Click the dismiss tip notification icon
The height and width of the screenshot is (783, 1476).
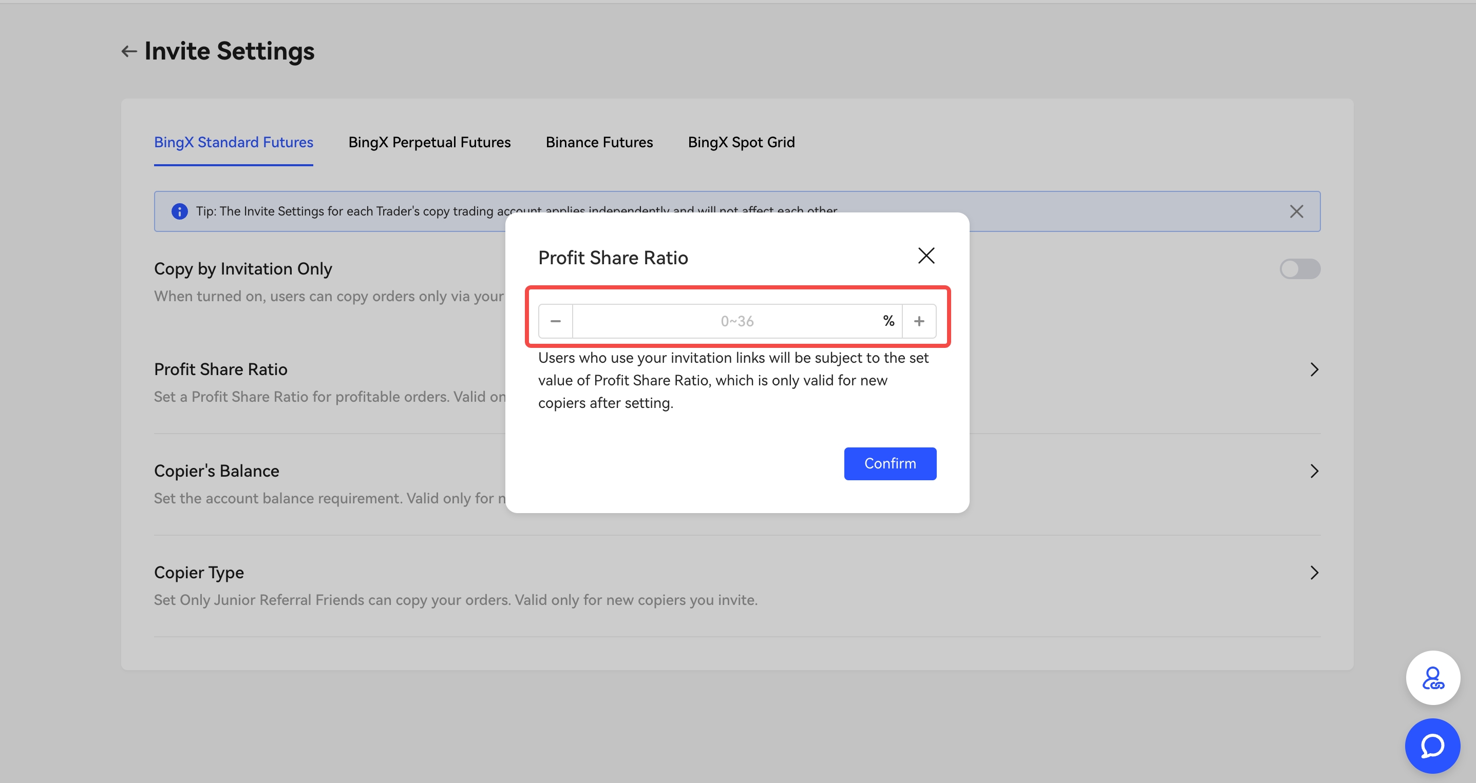(1296, 210)
